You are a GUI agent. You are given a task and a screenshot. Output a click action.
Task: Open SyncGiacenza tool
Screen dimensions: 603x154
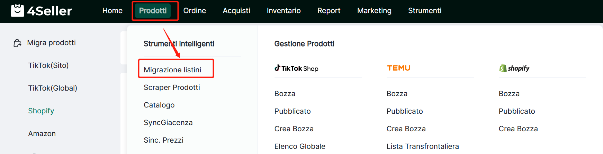click(x=168, y=123)
